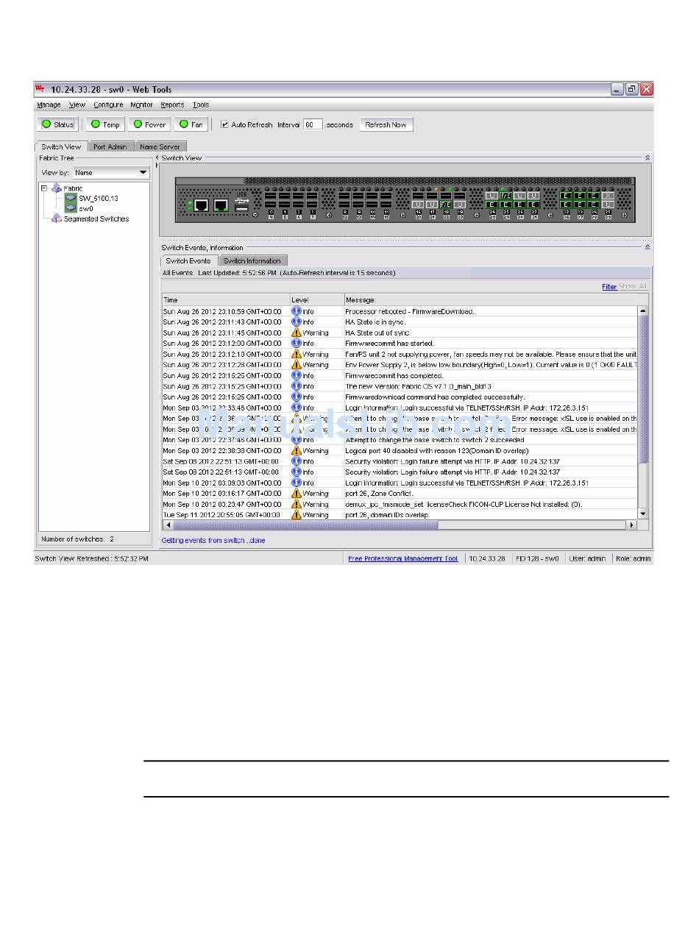The height and width of the screenshot is (927, 699).
Task: Click the events scroll right arrow
Action: point(631,525)
